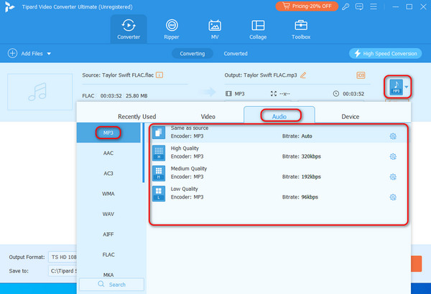Click the Tipard app logo
Screen dimensions: 431x294
(x=9, y=7)
